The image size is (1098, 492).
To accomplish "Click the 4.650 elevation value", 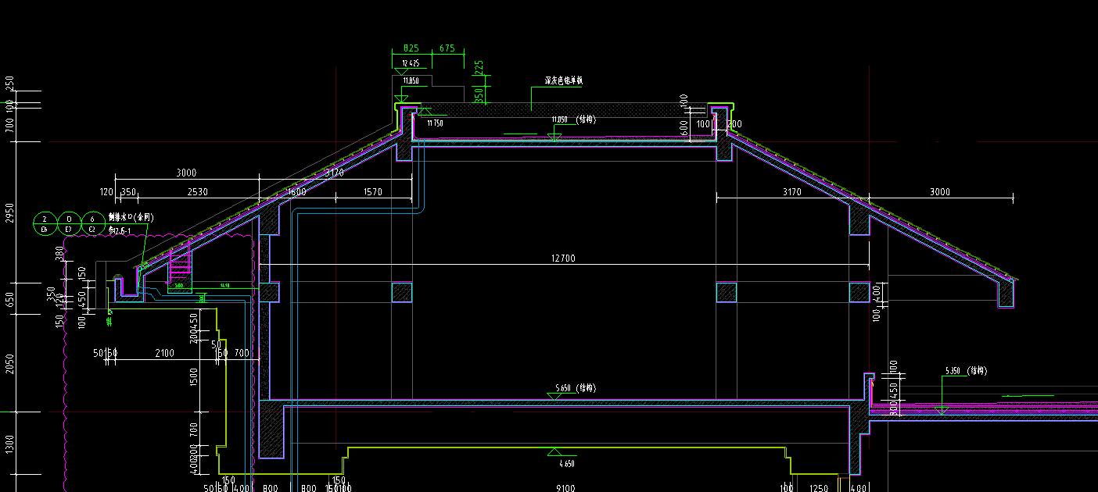I will coord(565,464).
